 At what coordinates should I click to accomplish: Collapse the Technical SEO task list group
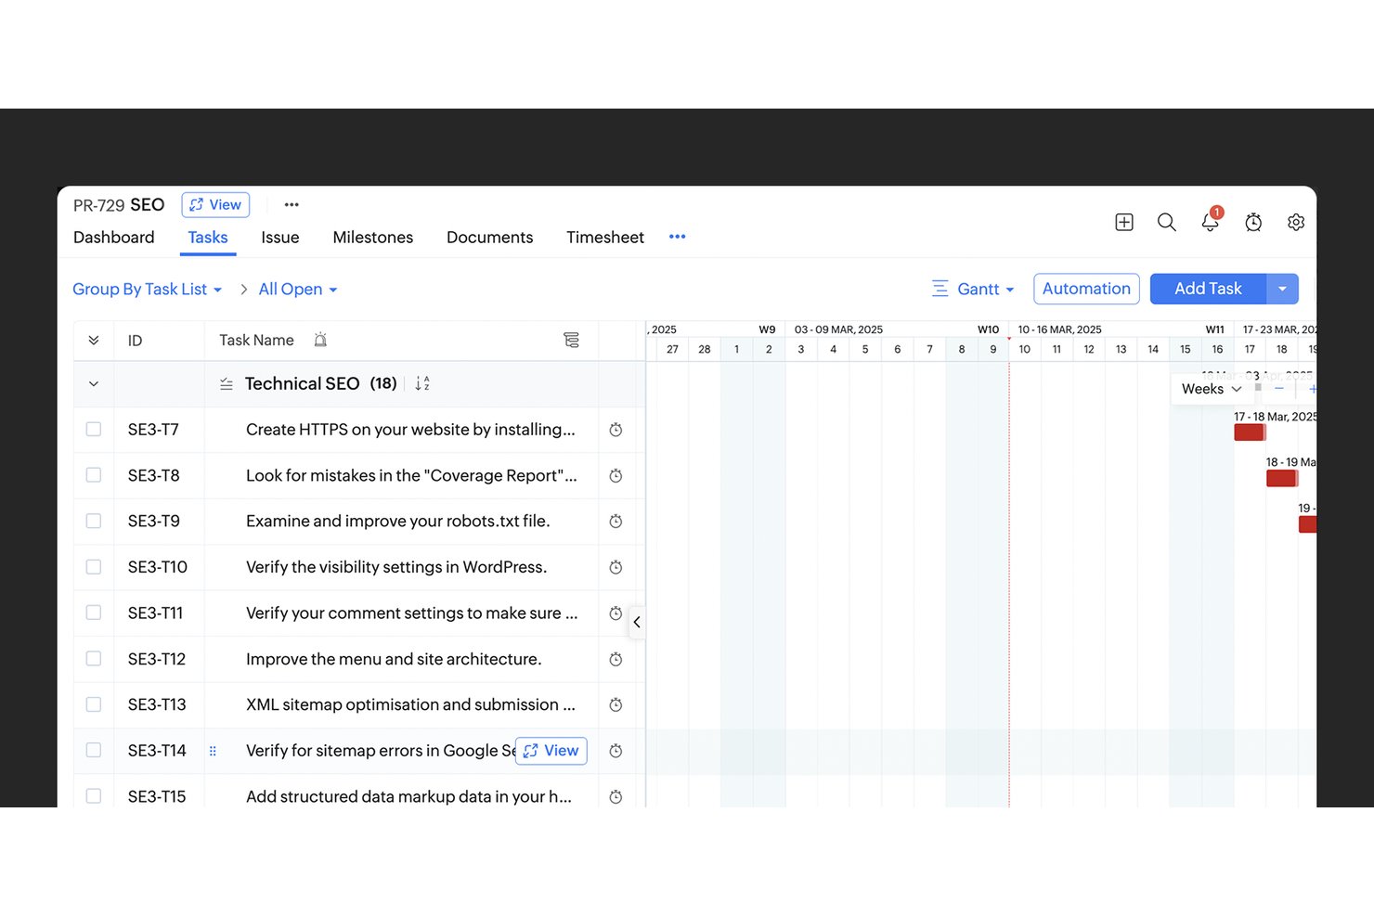(x=94, y=383)
